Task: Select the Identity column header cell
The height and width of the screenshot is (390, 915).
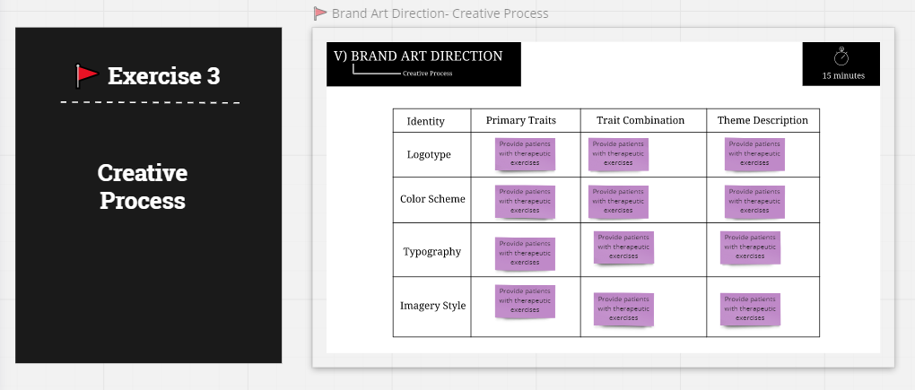Action: click(x=426, y=121)
